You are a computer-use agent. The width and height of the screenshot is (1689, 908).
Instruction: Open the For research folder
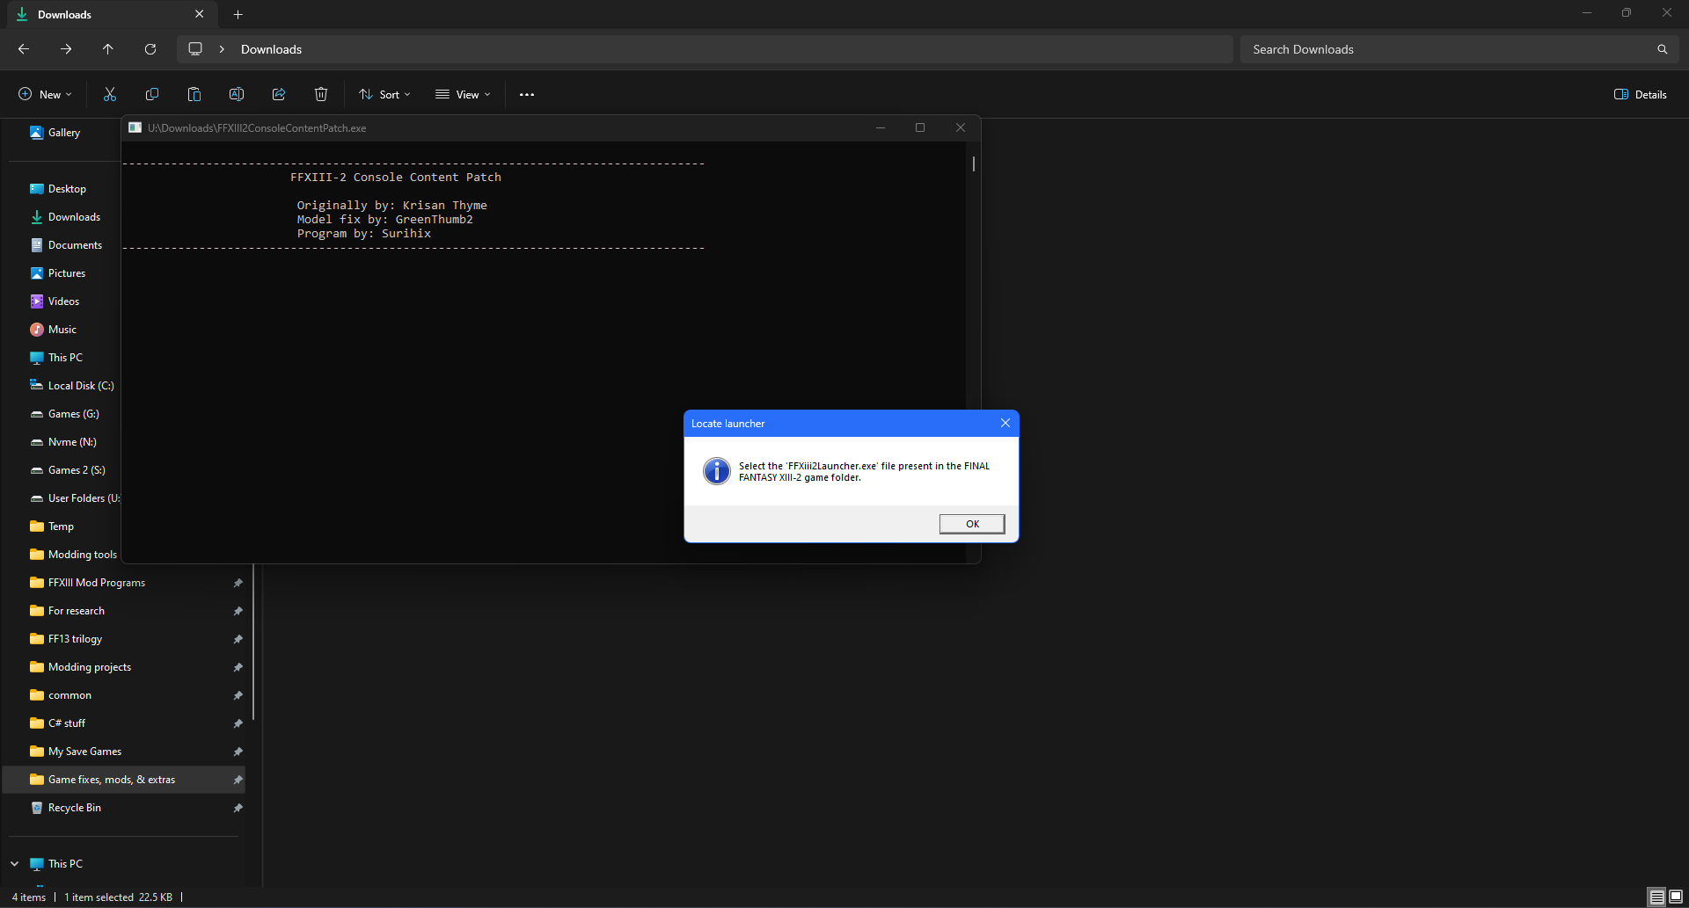click(76, 611)
